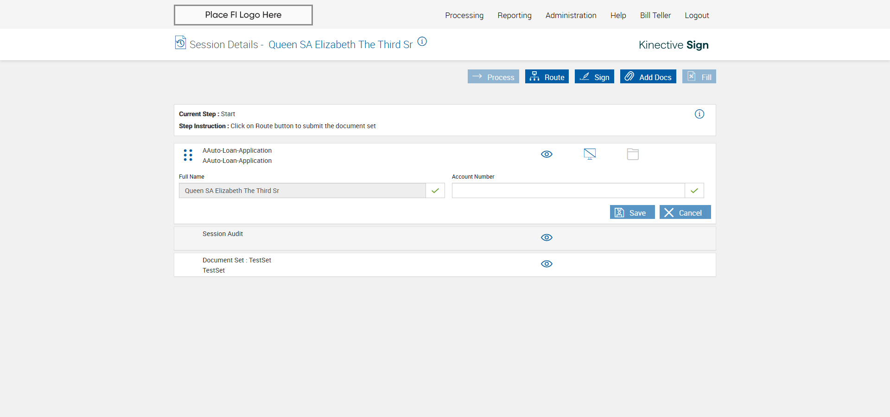
Task: Click the info icon next to the session name
Action: point(422,42)
